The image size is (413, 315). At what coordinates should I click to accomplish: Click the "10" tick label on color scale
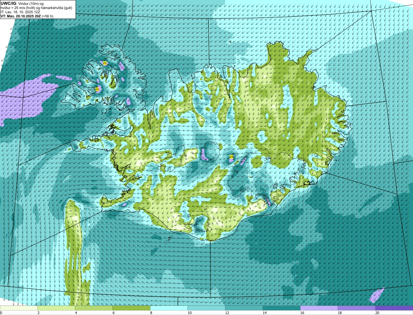[x=189, y=313]
